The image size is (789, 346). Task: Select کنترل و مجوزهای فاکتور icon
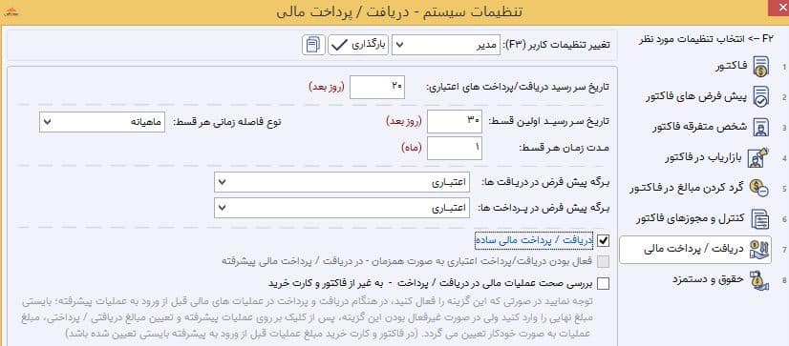click(x=759, y=219)
